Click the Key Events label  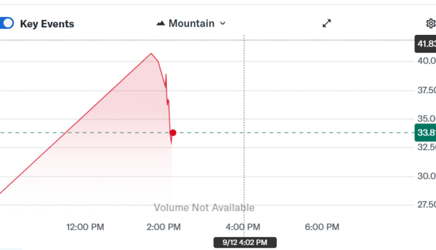(x=47, y=24)
